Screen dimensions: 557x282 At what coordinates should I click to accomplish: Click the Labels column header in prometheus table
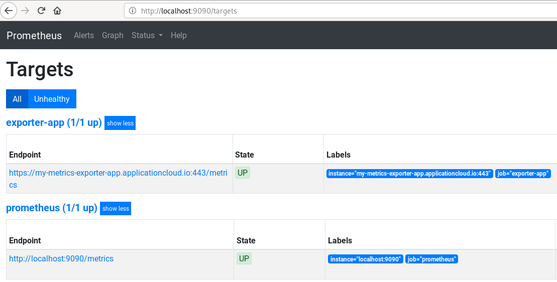pyautogui.click(x=340, y=240)
